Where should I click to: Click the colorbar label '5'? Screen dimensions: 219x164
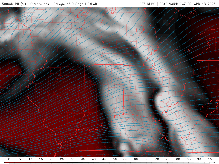point(20,159)
